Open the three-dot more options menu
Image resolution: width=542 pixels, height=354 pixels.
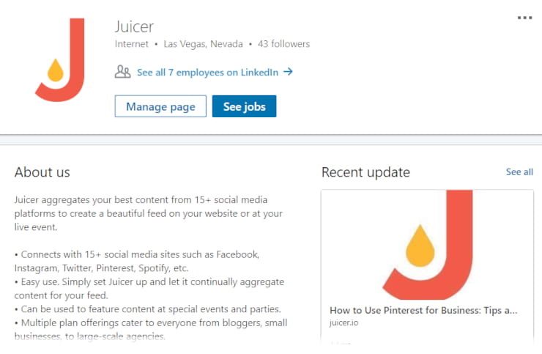[524, 18]
